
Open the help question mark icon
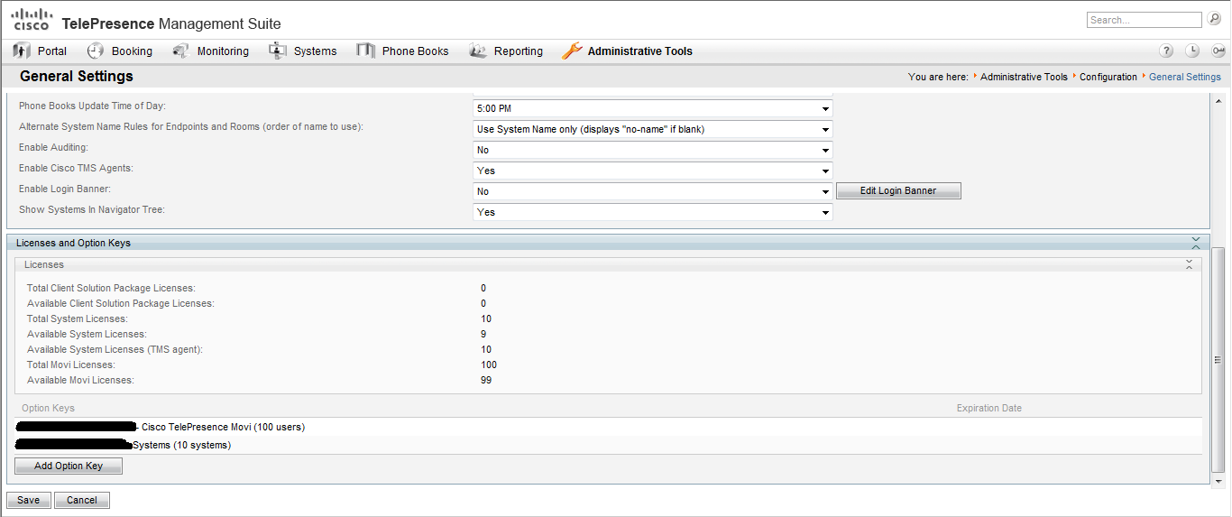tap(1166, 51)
